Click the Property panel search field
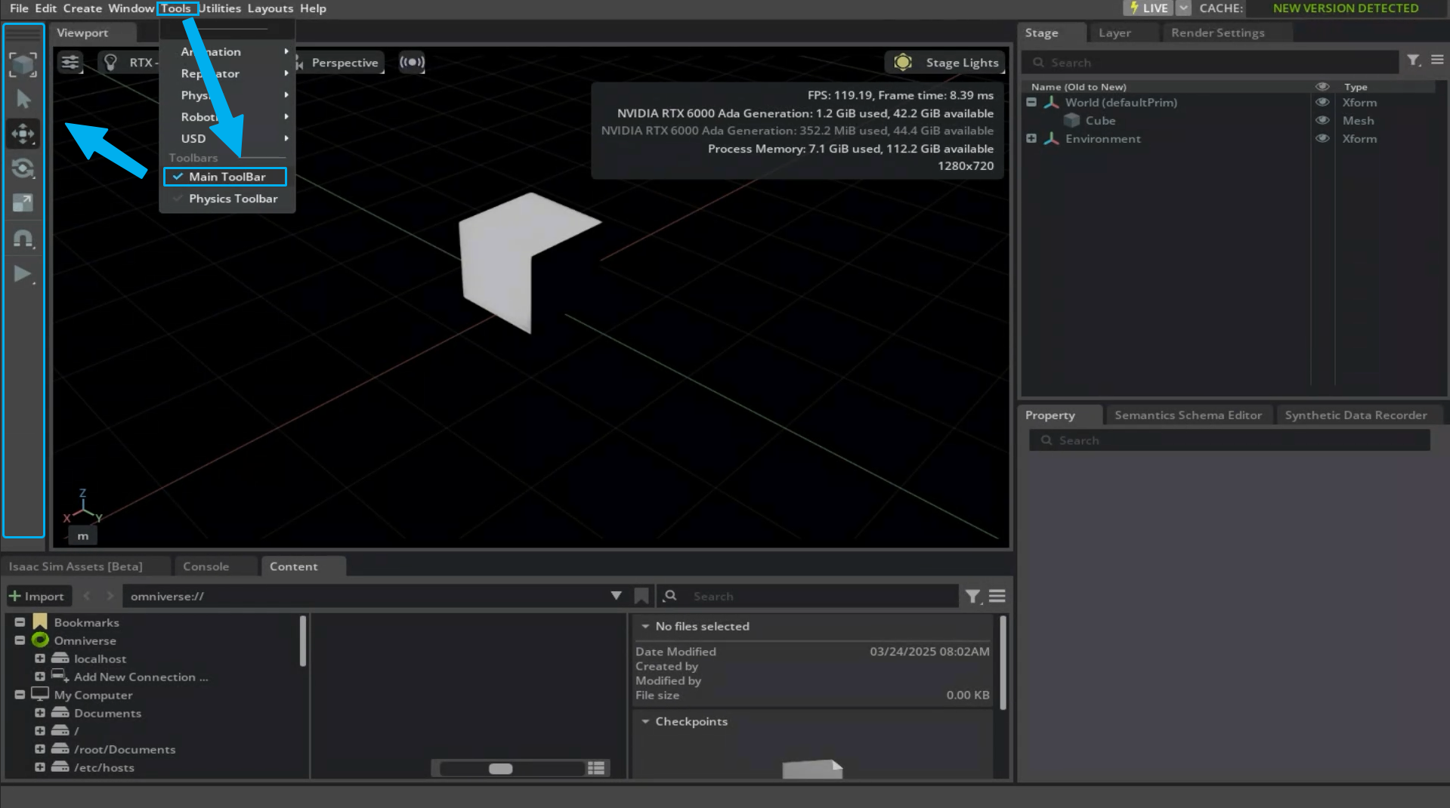The width and height of the screenshot is (1450, 808). coord(1229,440)
